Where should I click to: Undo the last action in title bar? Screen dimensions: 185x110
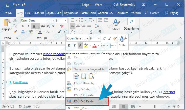[x=15, y=5]
